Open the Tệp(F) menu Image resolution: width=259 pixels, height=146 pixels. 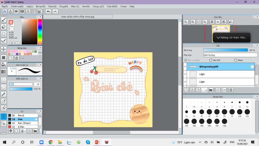(5, 6)
